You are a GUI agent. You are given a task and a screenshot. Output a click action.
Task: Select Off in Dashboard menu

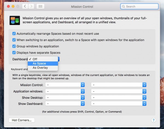(x=43, y=59)
